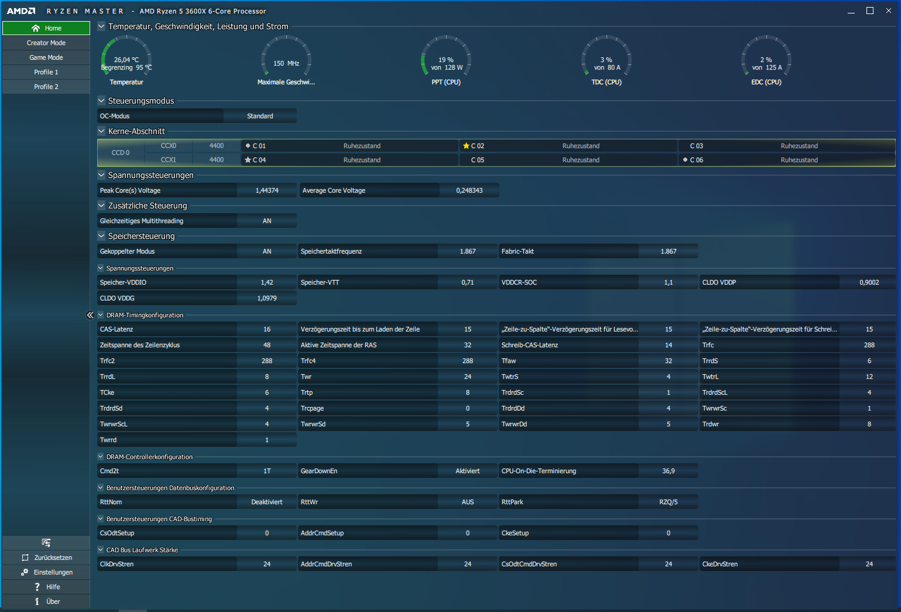Collapse the DRAM-Controllerkonfiguration section
This screenshot has height=612, width=901.
(x=101, y=457)
